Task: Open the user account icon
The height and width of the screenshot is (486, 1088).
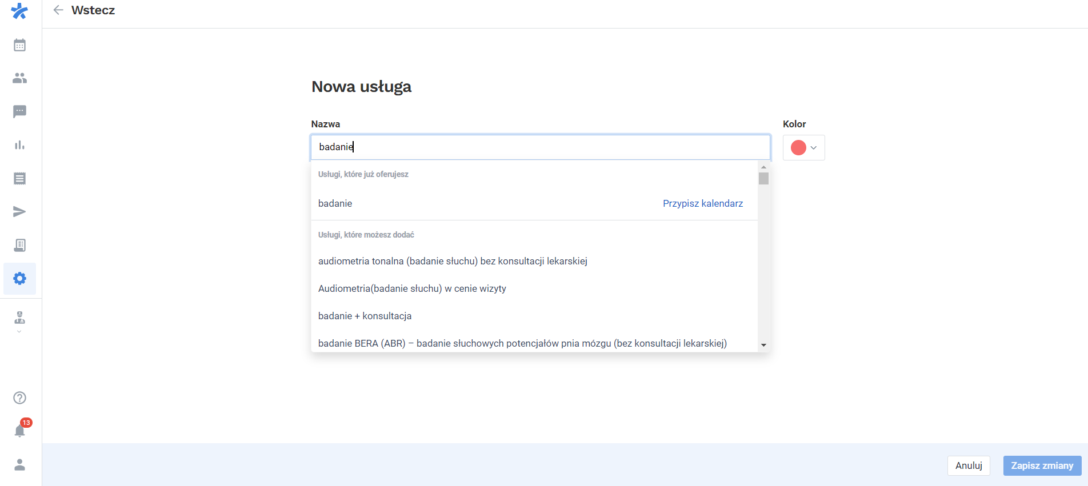Action: click(x=19, y=465)
